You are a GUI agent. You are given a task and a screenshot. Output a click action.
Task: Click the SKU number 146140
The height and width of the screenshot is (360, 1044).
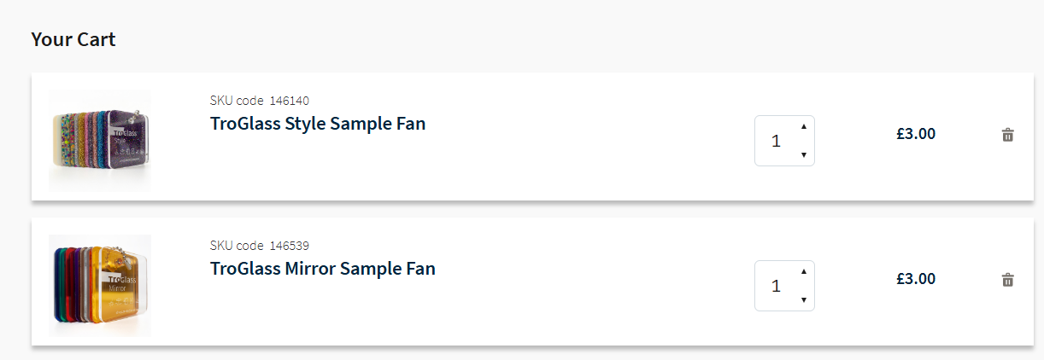tap(290, 101)
